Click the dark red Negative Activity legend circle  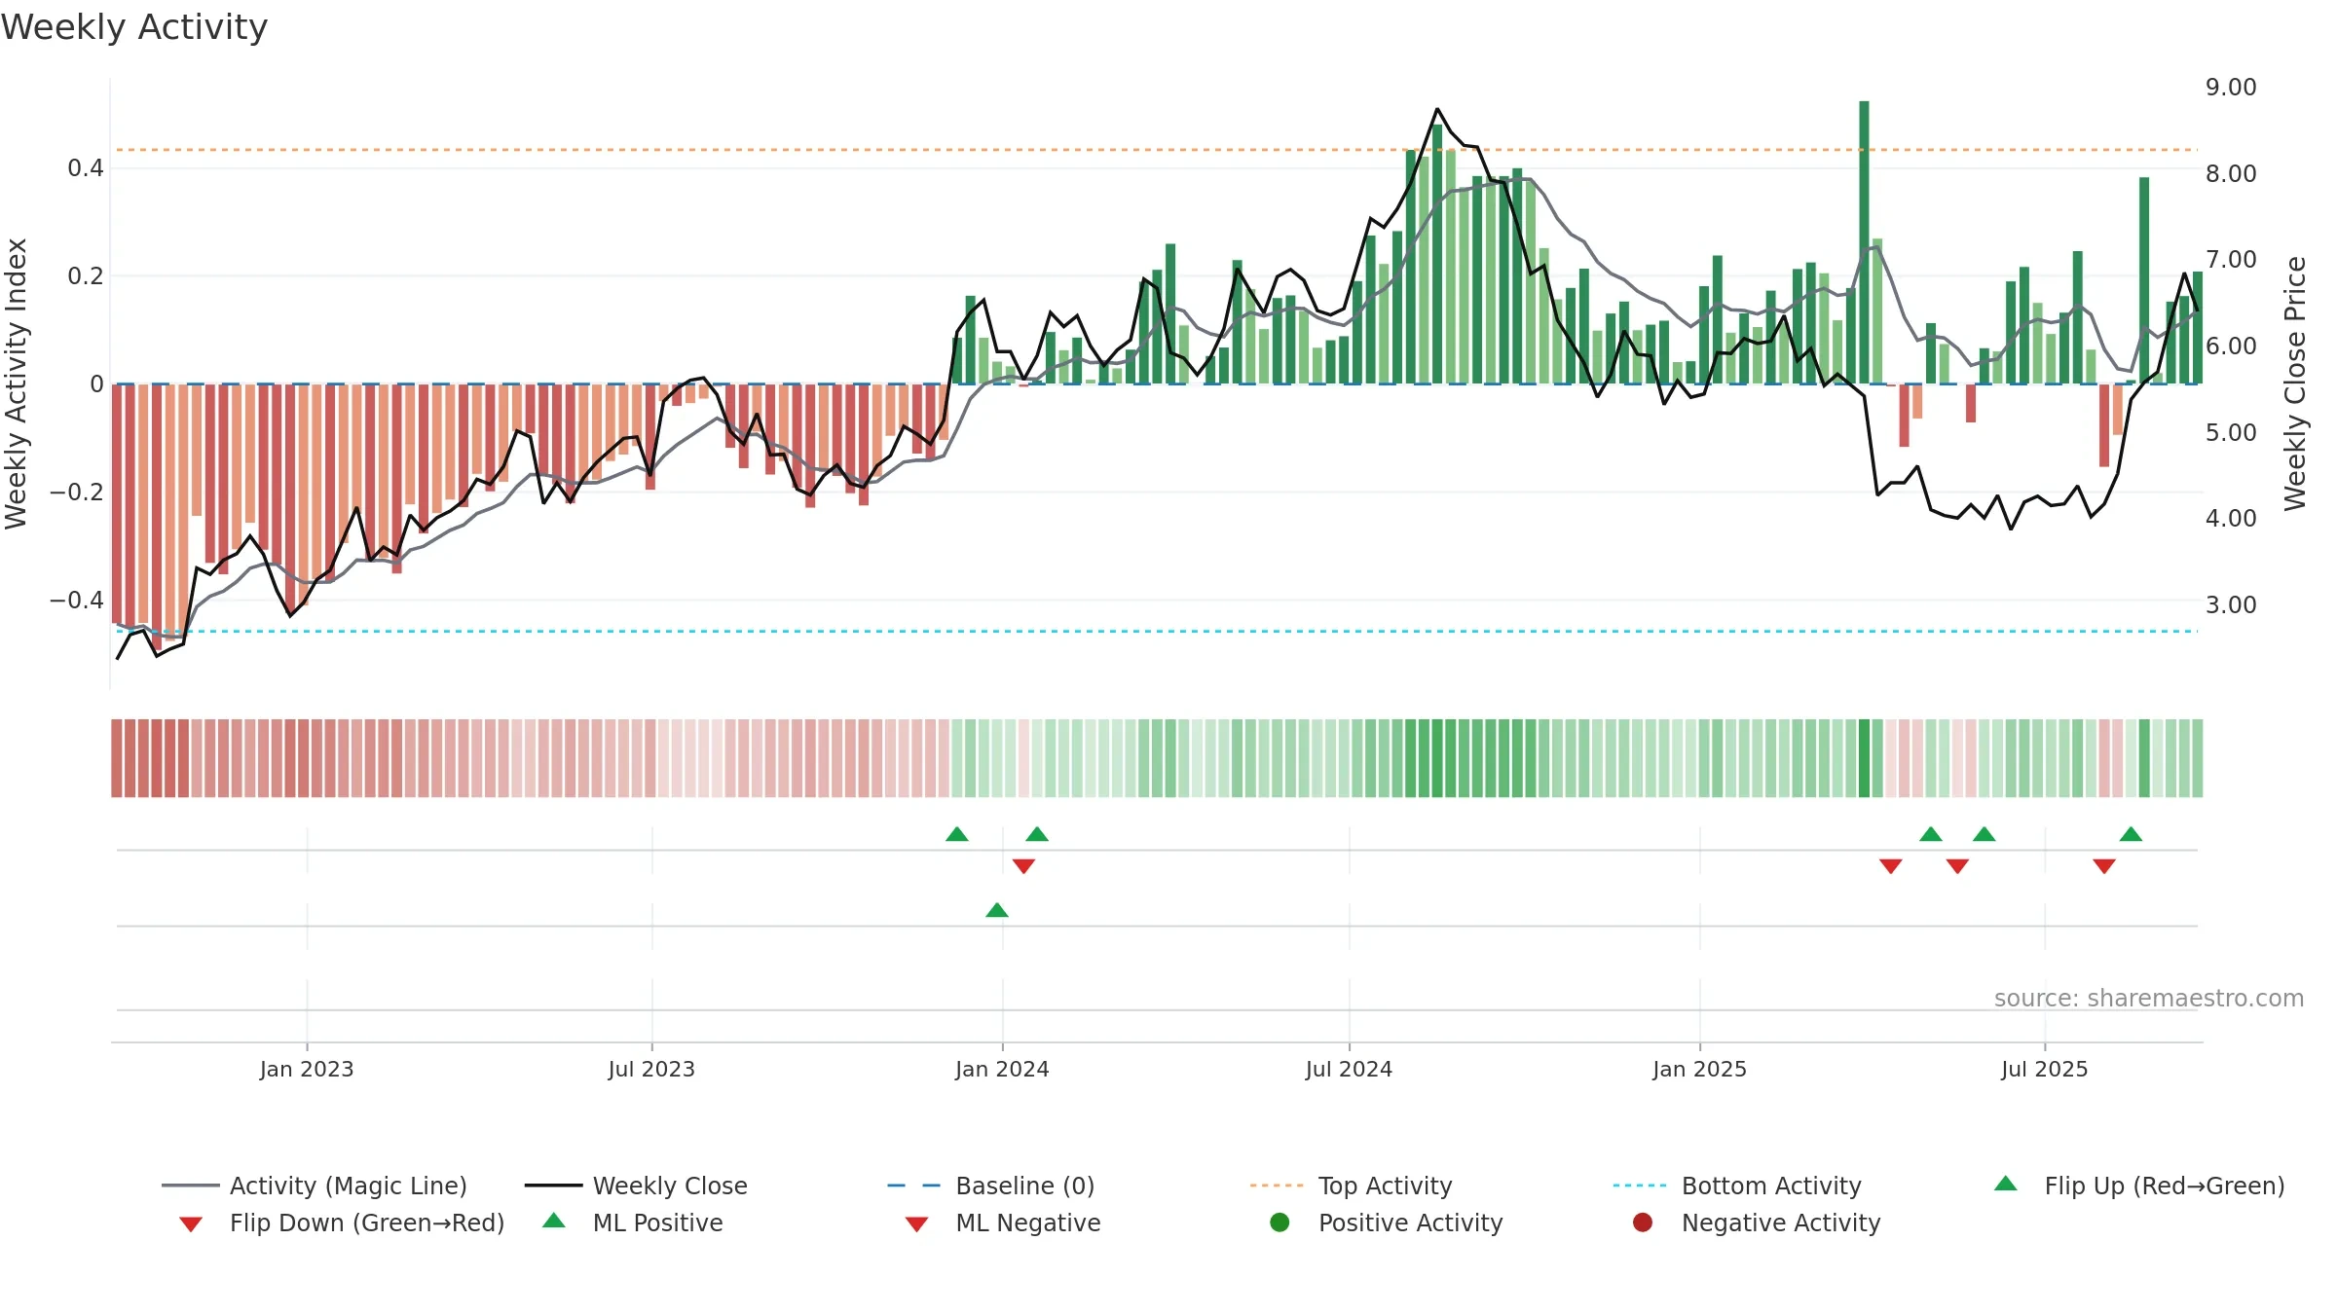coord(1643,1223)
